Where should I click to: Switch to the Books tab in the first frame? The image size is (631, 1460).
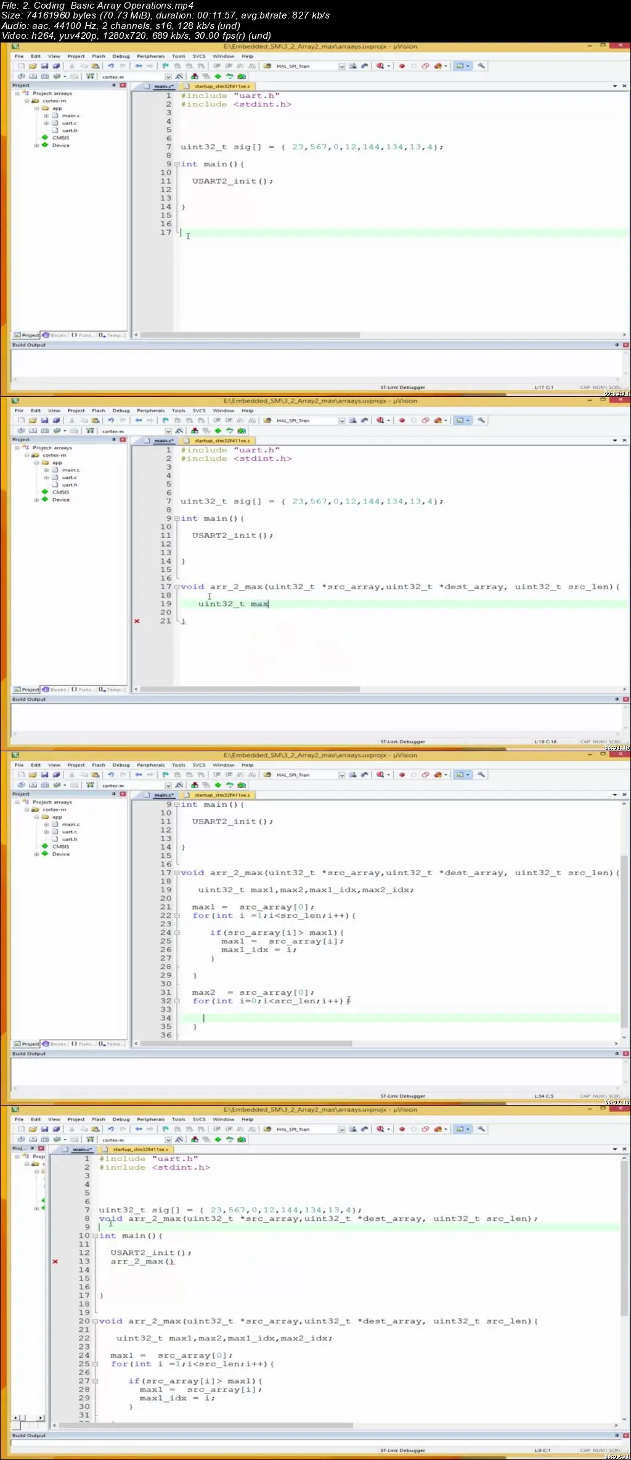point(55,335)
